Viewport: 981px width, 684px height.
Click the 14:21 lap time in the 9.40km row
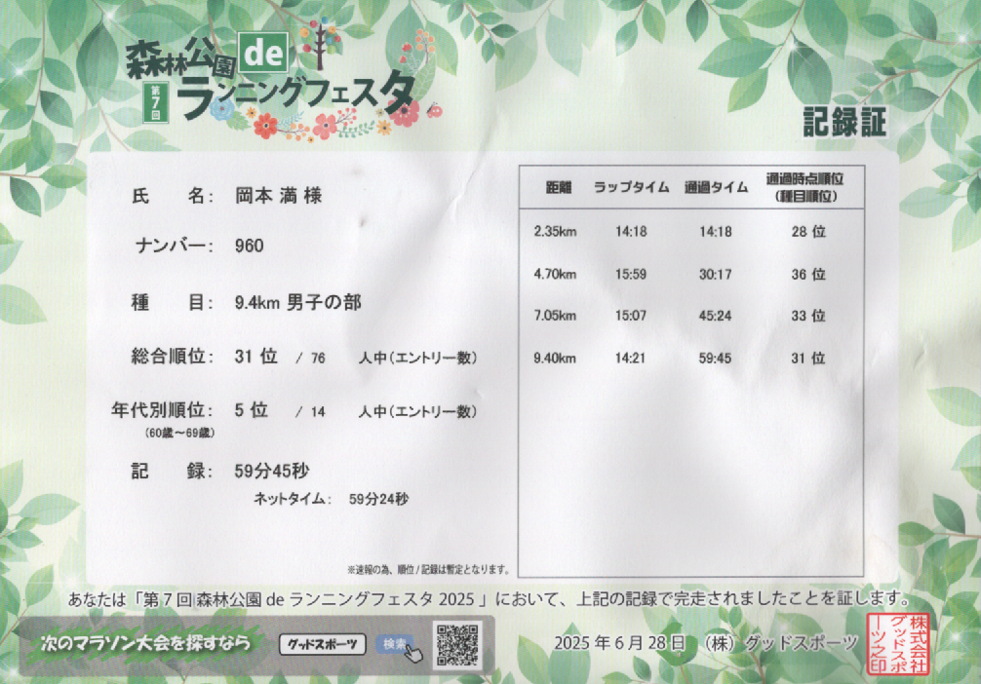point(631,359)
